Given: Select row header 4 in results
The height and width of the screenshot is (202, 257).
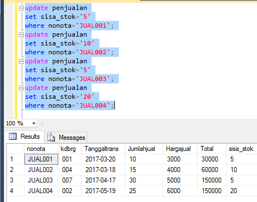Looking at the screenshot, I should click(16, 191).
